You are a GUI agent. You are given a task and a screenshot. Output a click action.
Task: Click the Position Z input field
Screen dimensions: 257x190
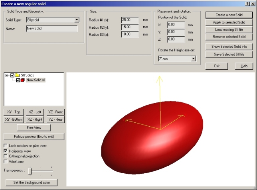(176, 39)
